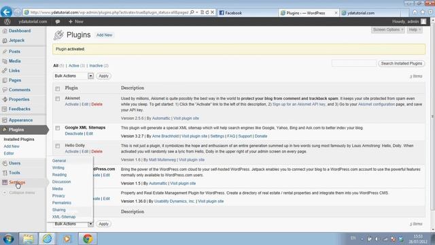
Task: Switch to the Facebook browser tab
Action: click(247, 13)
